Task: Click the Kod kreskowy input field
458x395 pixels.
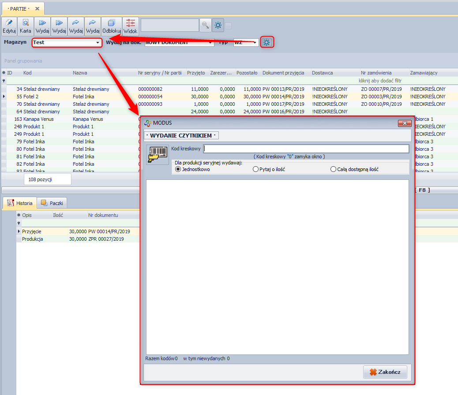Action: (x=306, y=149)
